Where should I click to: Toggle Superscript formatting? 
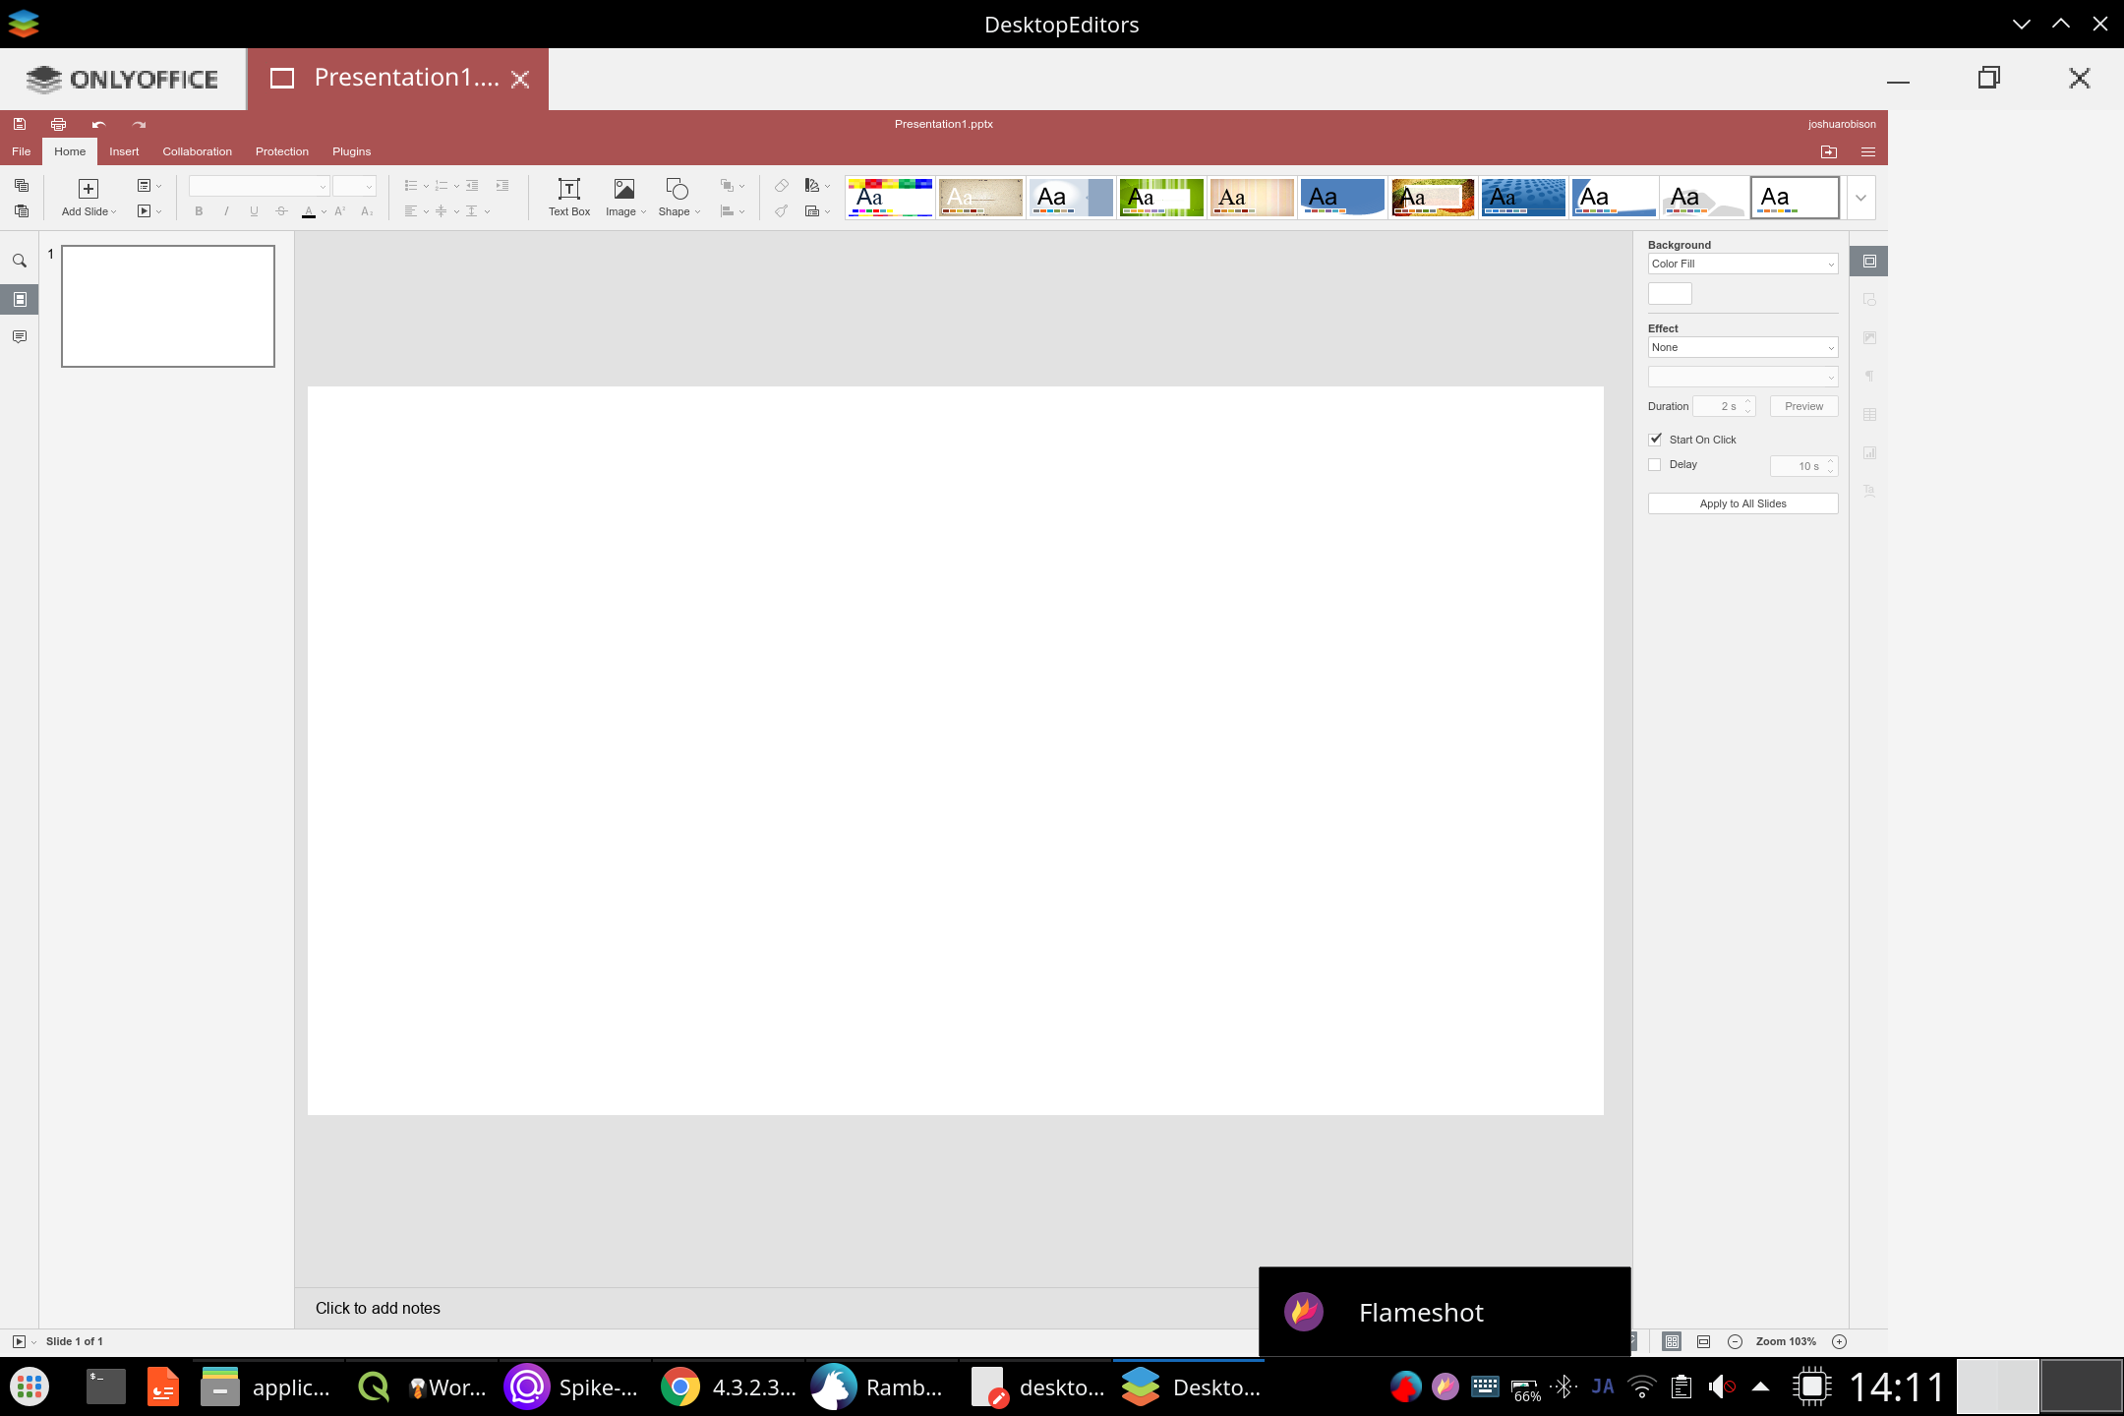pyautogui.click(x=340, y=211)
